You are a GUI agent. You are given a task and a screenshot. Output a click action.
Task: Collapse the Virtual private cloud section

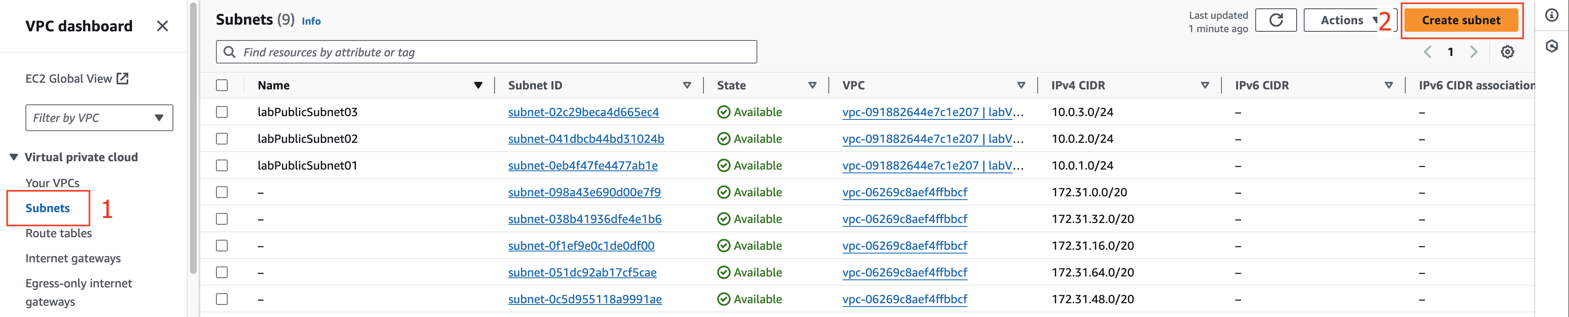click(x=13, y=157)
